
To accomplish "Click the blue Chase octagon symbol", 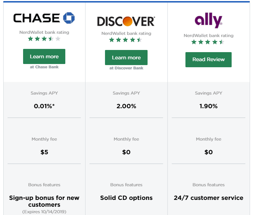I will pos(69,18).
